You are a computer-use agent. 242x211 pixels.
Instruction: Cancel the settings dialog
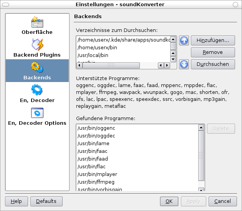click(x=222, y=201)
